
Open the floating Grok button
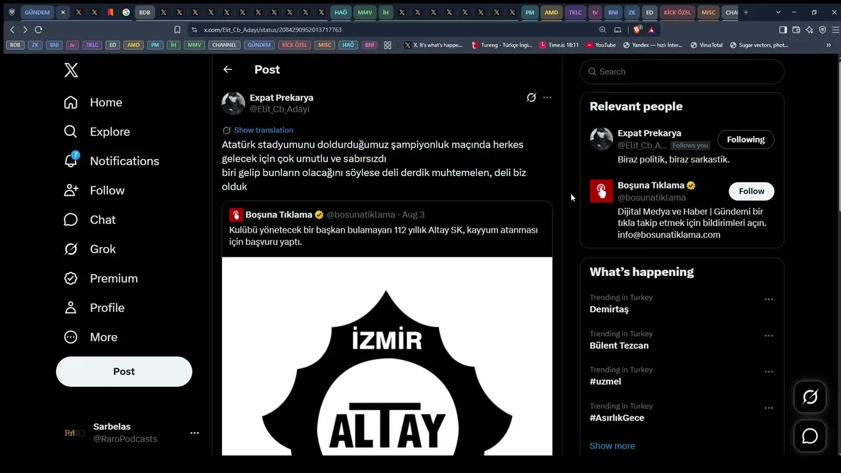(810, 397)
